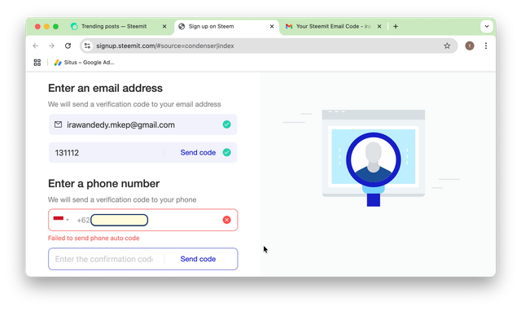521x310 pixels.
Task: Click the browser forward arrow
Action: click(x=51, y=46)
